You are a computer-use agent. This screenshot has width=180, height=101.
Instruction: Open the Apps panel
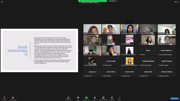pos(119,98)
